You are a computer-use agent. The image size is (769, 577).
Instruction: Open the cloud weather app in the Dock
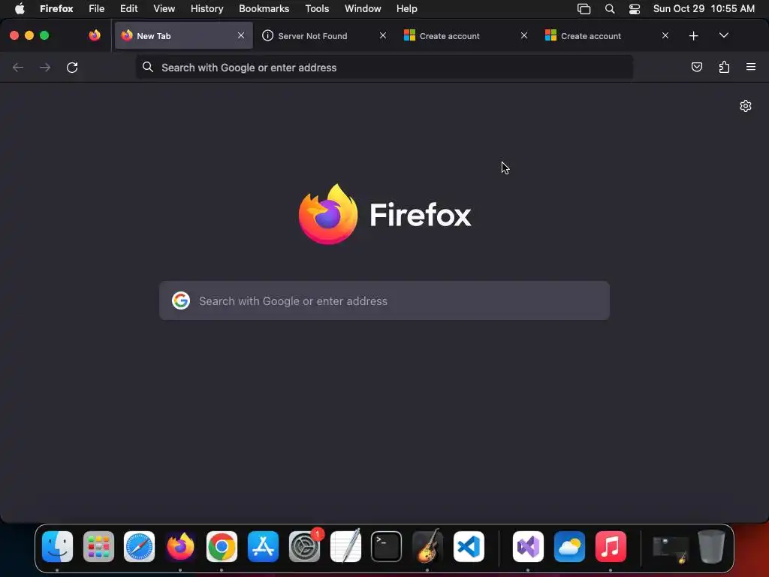569,547
